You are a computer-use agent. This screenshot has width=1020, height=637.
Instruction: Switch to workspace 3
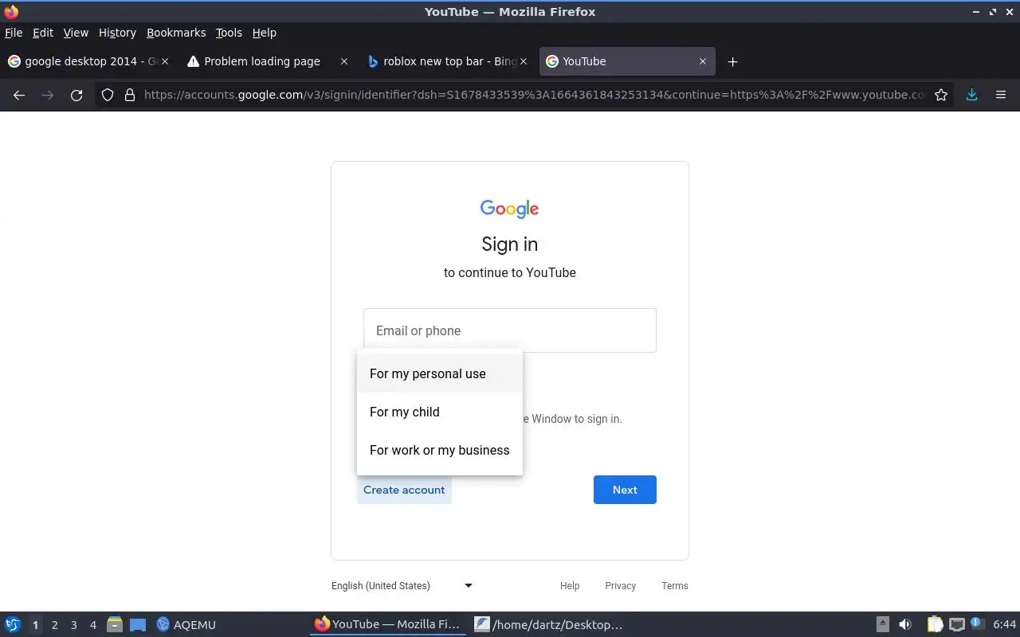pos(73,625)
